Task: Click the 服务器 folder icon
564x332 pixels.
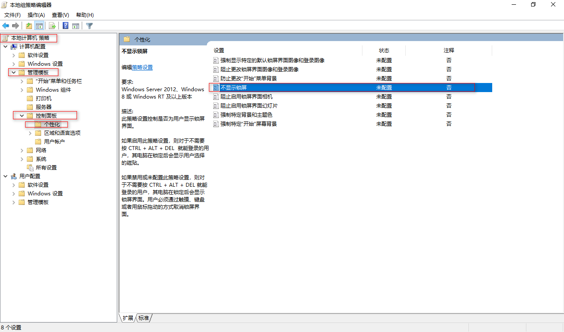Action: click(x=30, y=107)
